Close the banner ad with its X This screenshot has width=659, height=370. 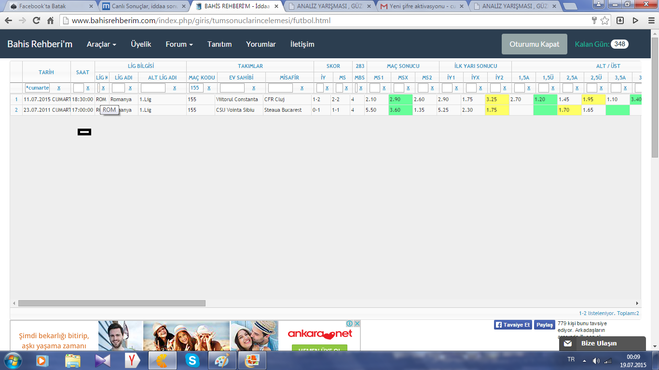tap(357, 323)
